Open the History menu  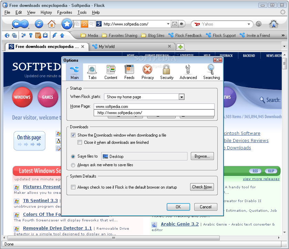pyautogui.click(x=46, y=12)
